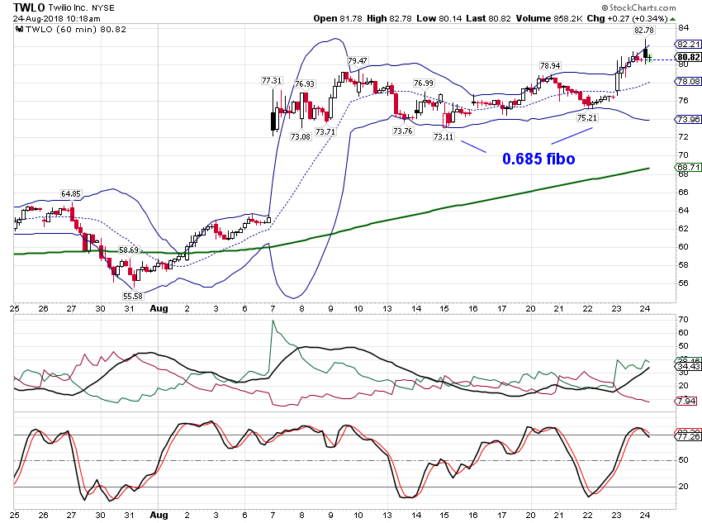Click the 34.43 indicator value tag

click(688, 367)
